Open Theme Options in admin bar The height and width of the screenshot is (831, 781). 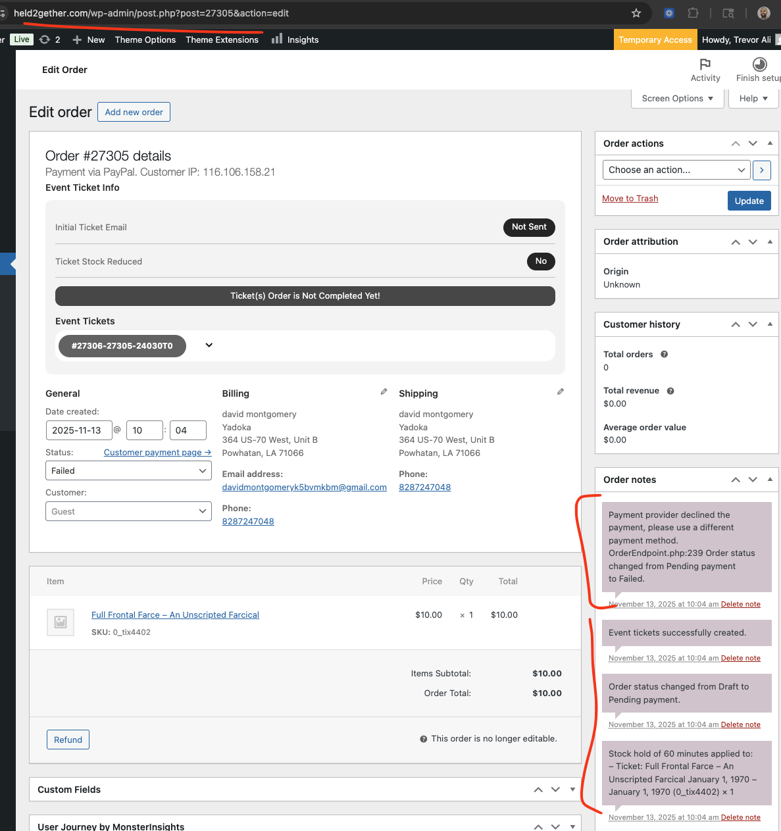pyautogui.click(x=145, y=40)
